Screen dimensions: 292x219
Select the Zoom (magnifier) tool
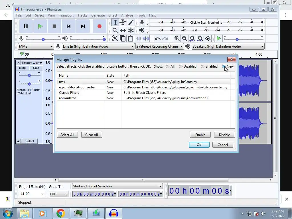coord(115,30)
